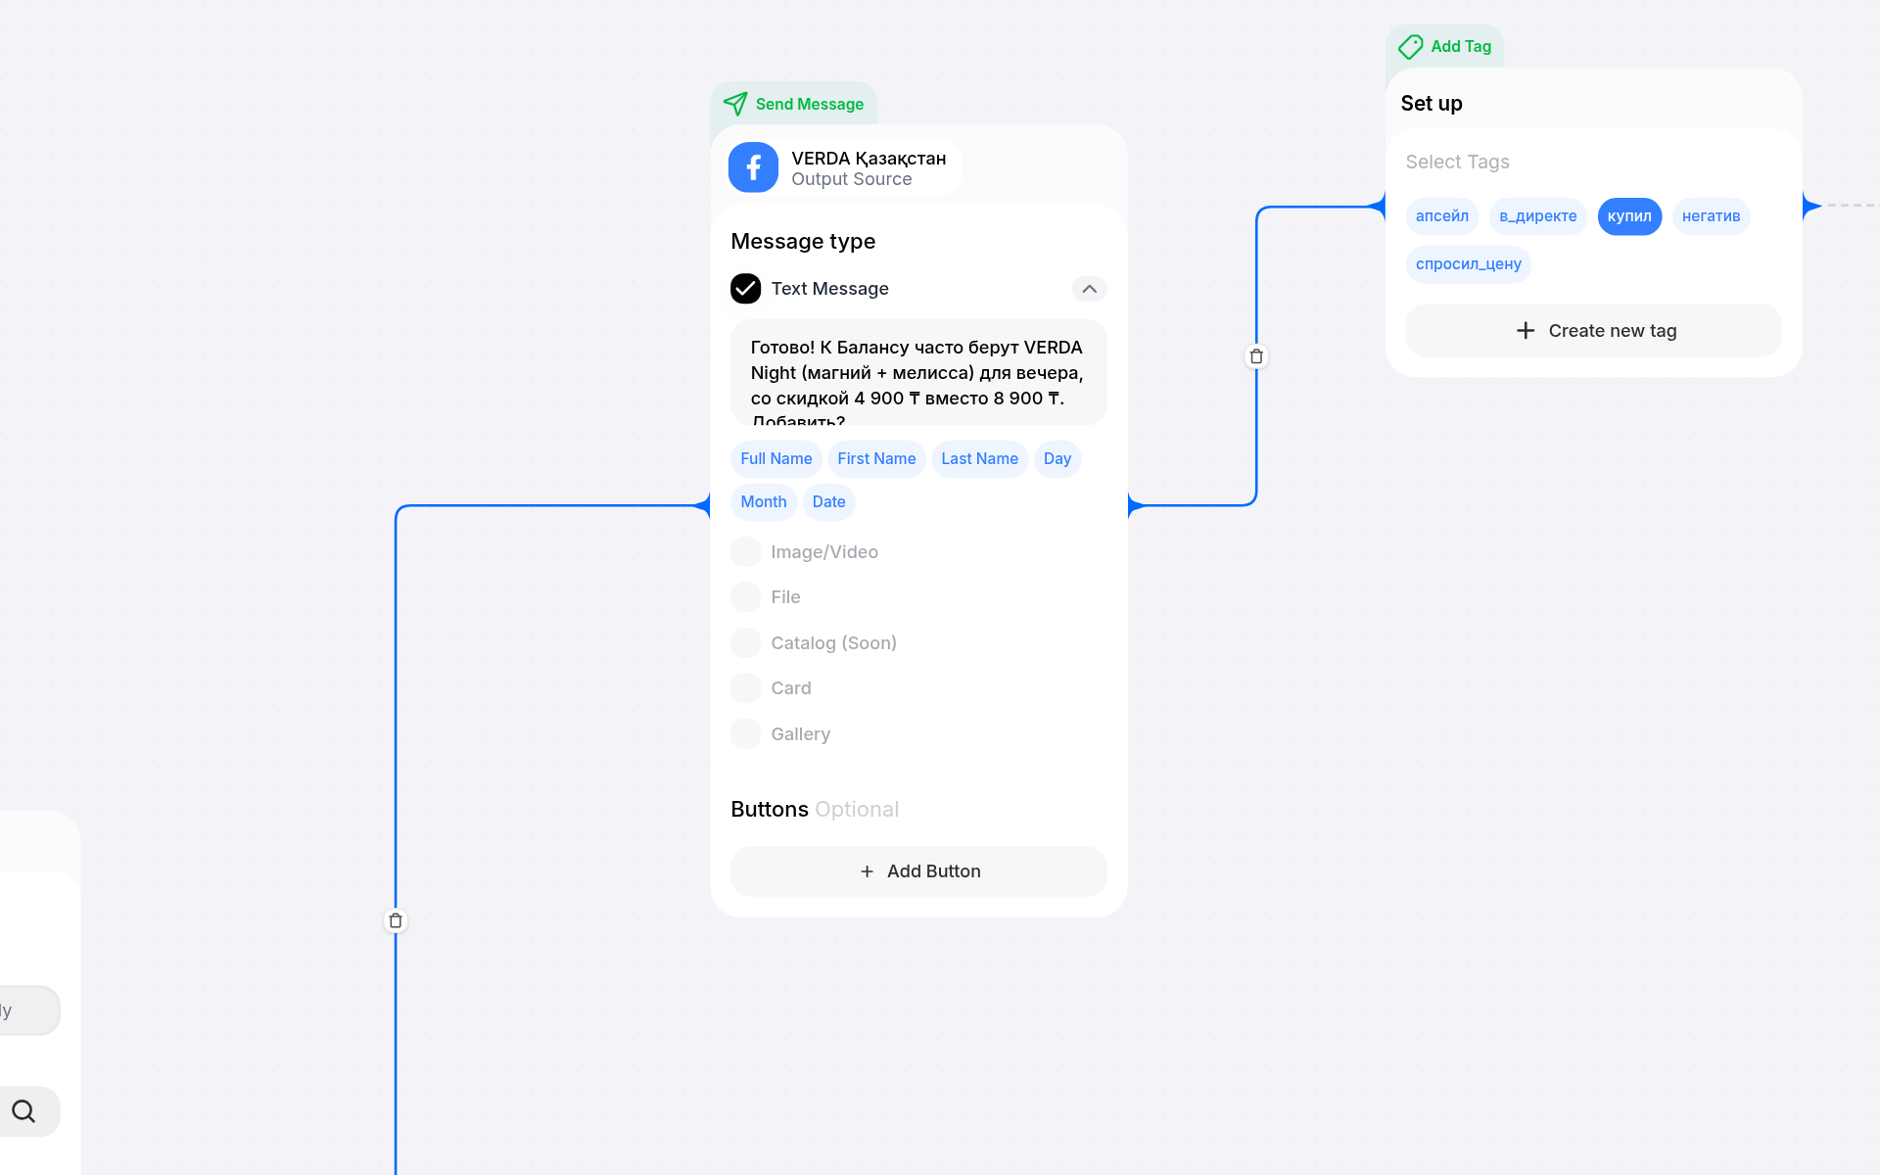Image resolution: width=1880 pixels, height=1175 pixels.
Task: Click the VERDA Қазақстан output source selector
Action: click(844, 167)
